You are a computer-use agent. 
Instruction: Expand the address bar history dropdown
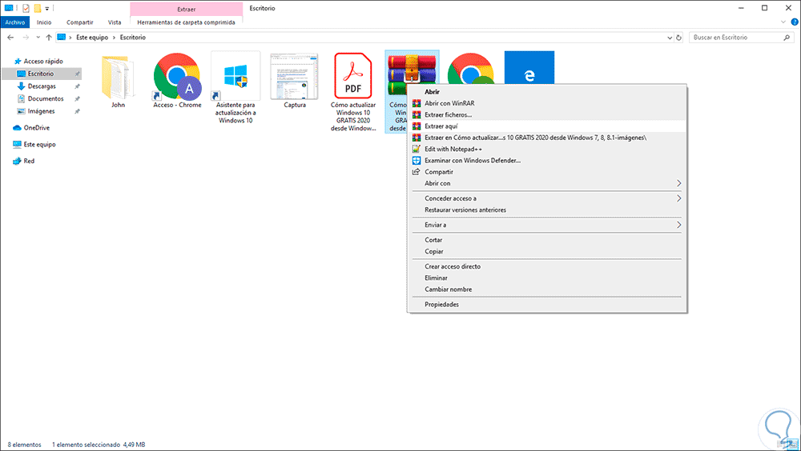coord(670,38)
